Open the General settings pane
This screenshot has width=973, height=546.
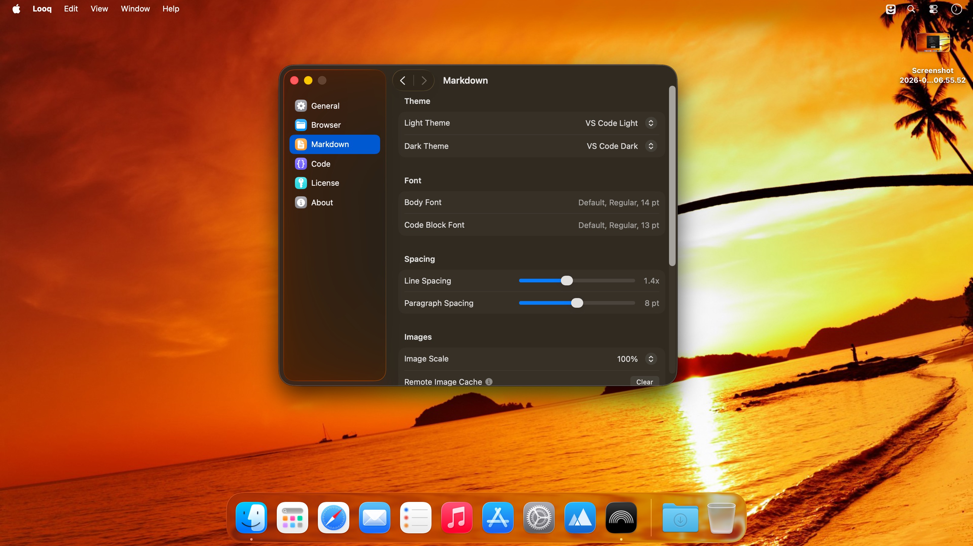click(334, 106)
